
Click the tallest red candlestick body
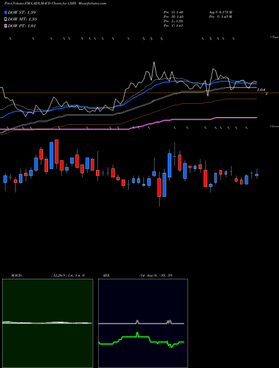(x=56, y=151)
